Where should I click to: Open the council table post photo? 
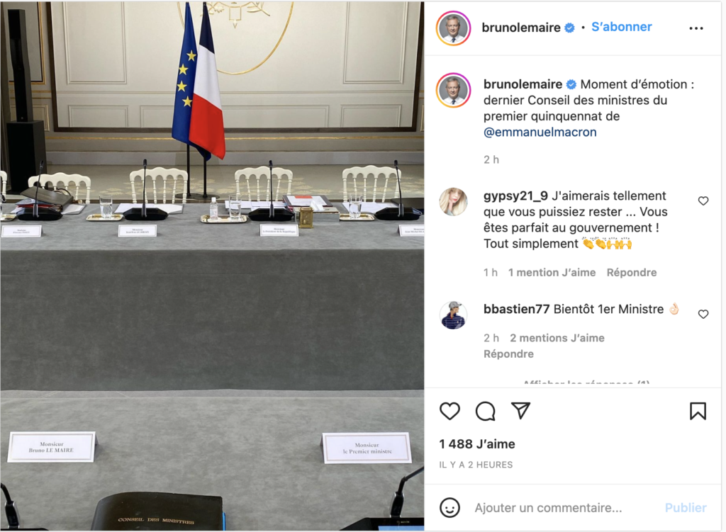point(212,266)
